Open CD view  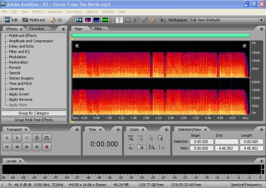point(56,20)
